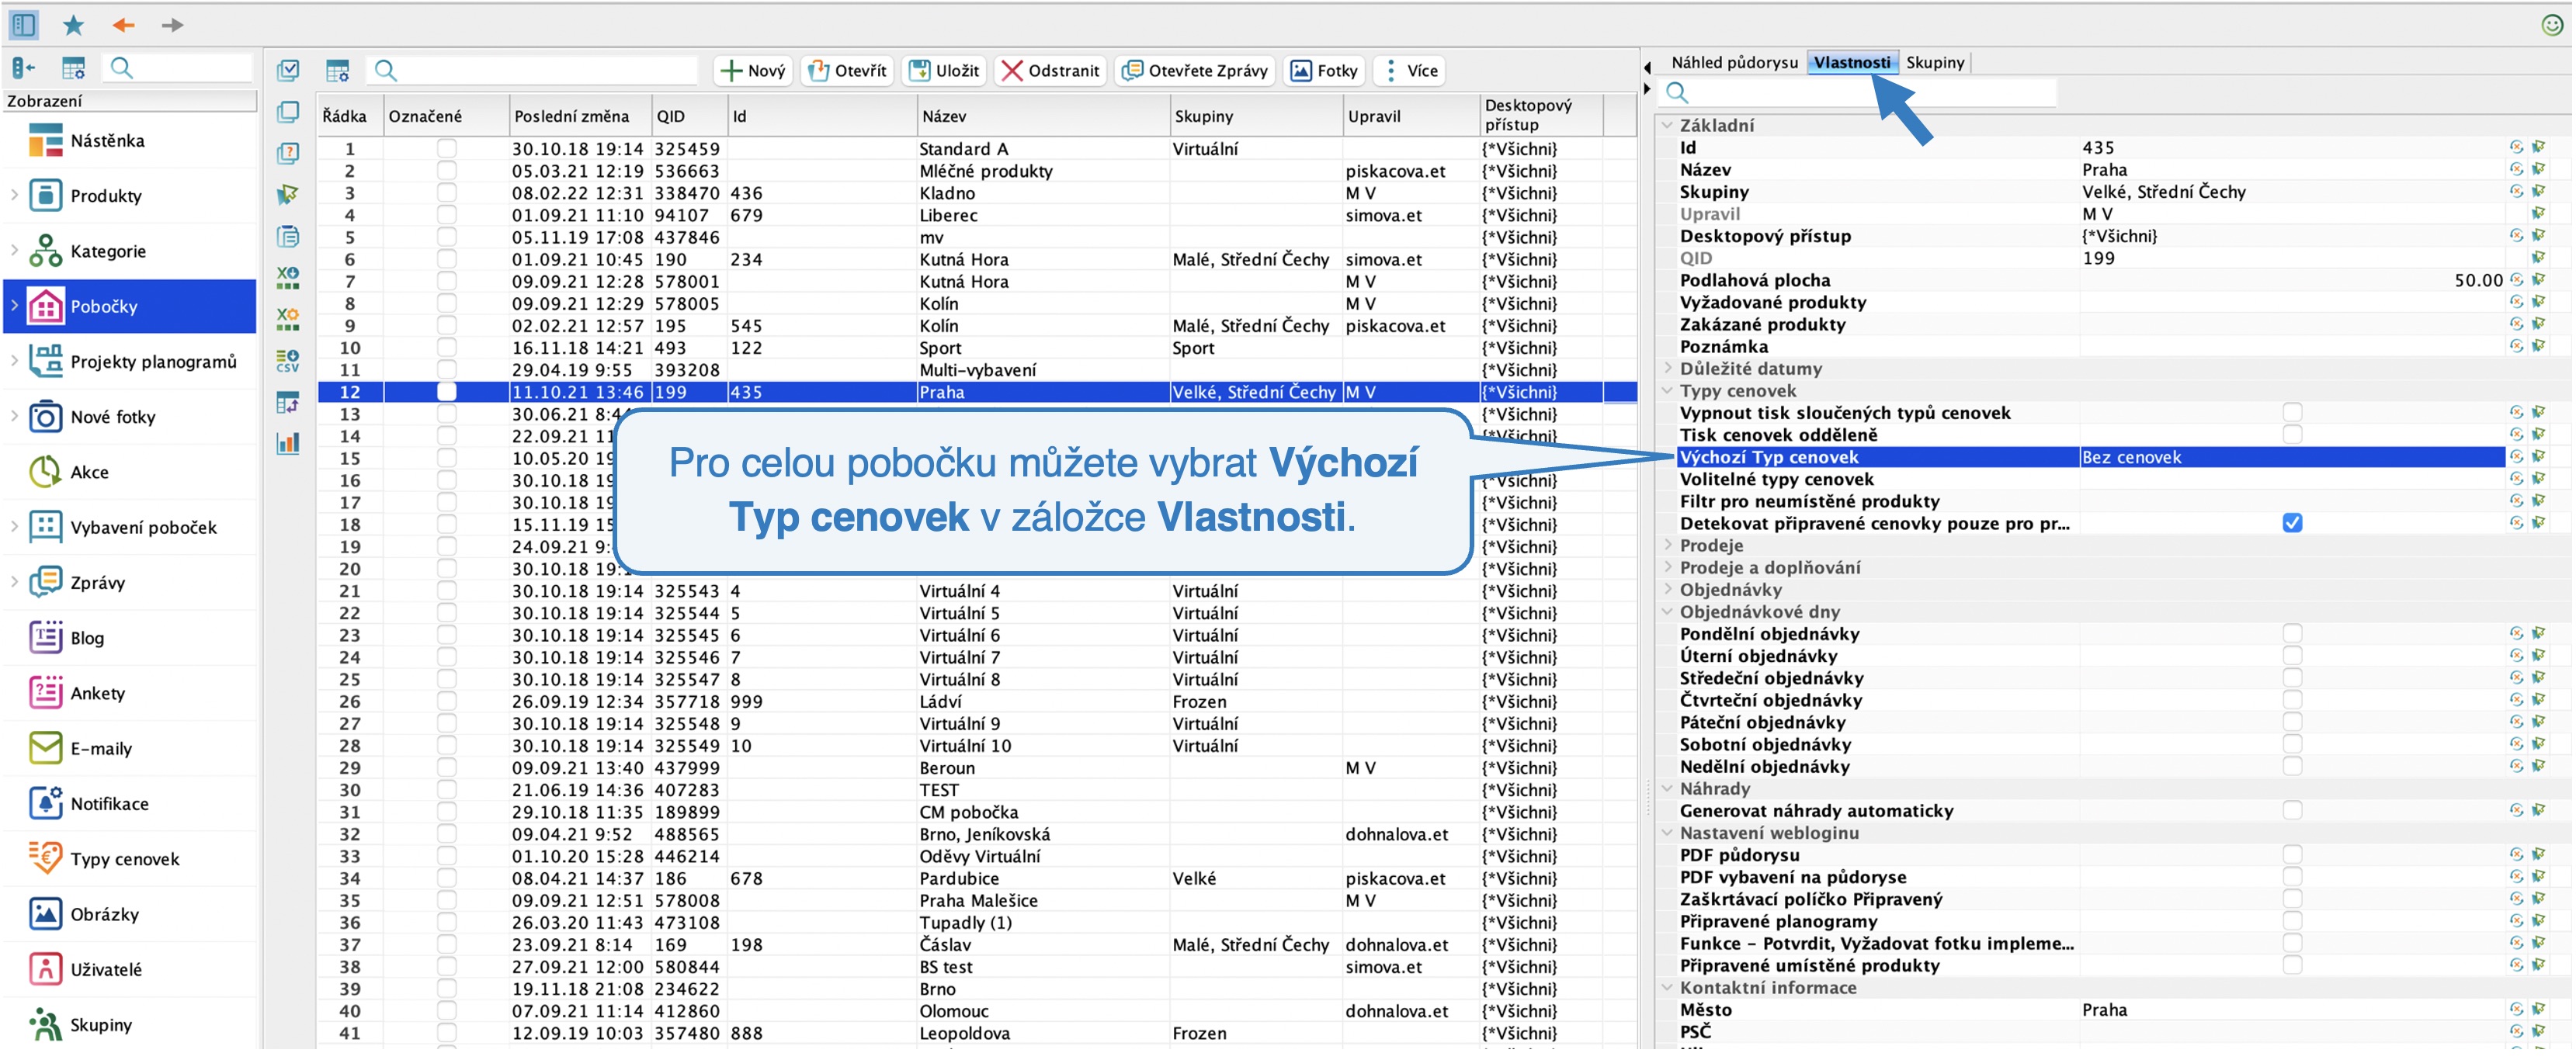Enable Generovat náhrady automaticky checkbox
Viewport: 2576px width, 1060px height.
pyautogui.click(x=2292, y=810)
